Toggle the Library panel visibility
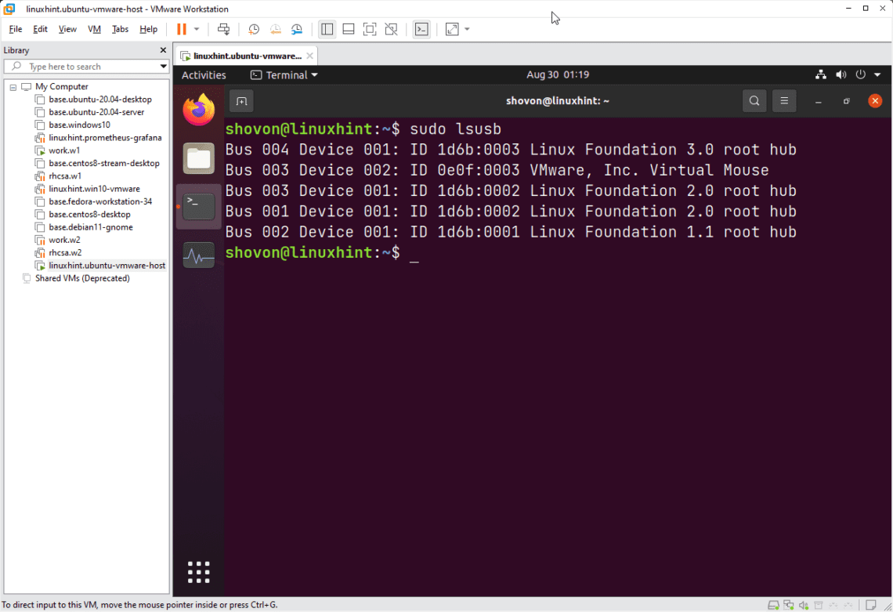This screenshot has width=893, height=612. click(327, 29)
